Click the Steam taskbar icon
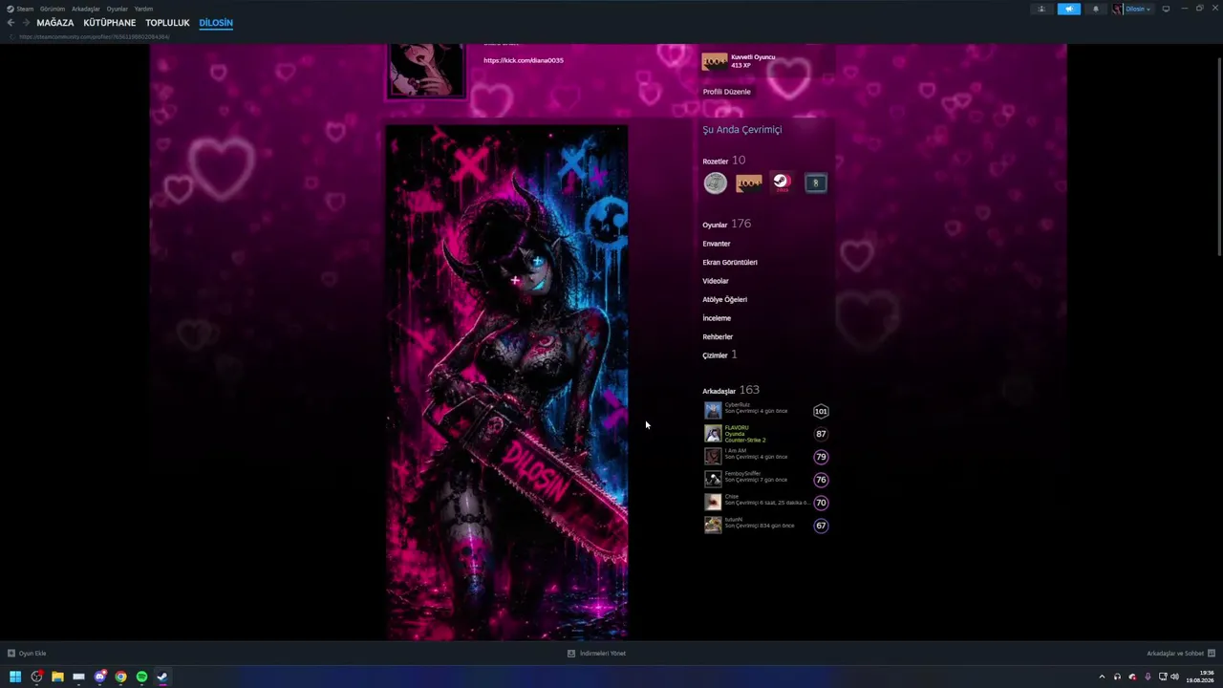The image size is (1223, 688). pos(162,677)
